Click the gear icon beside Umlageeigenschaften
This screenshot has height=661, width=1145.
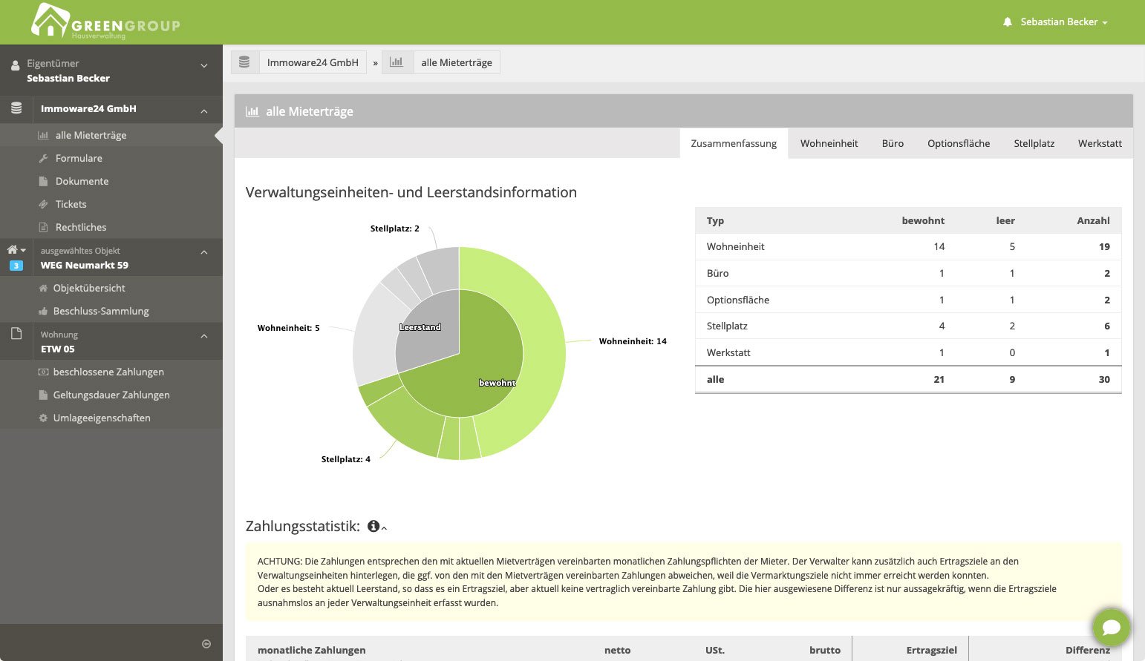click(43, 418)
